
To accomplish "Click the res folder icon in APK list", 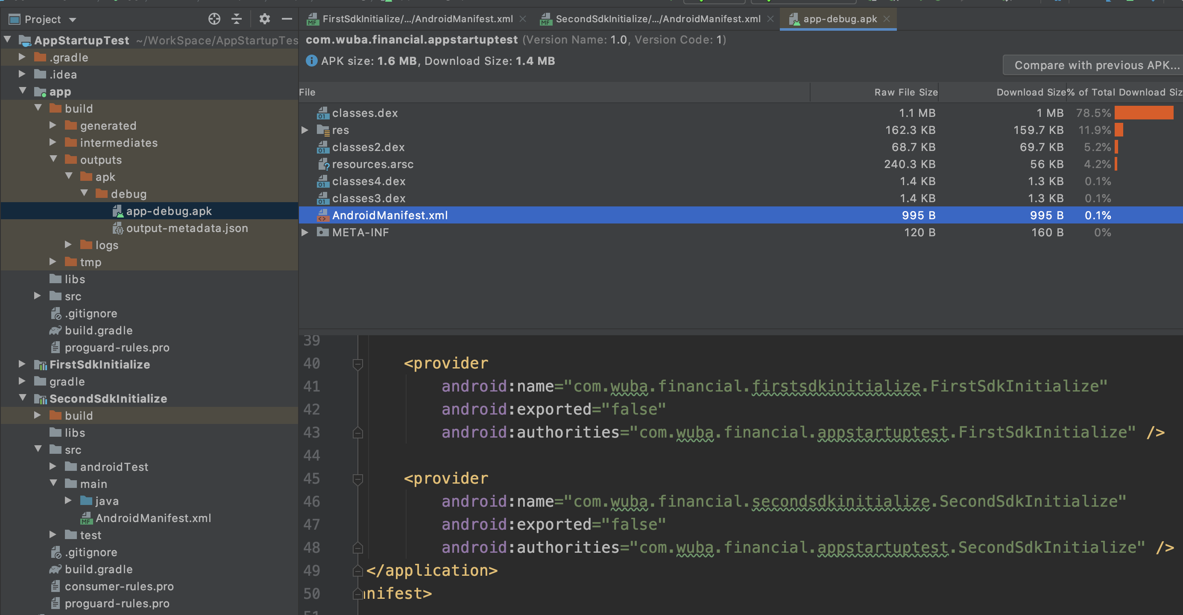I will coord(323,130).
